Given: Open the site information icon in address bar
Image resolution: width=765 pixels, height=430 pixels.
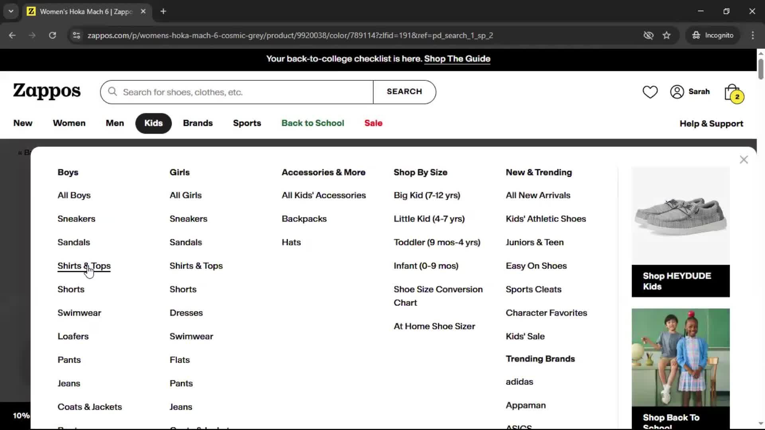Looking at the screenshot, I should coord(76,35).
